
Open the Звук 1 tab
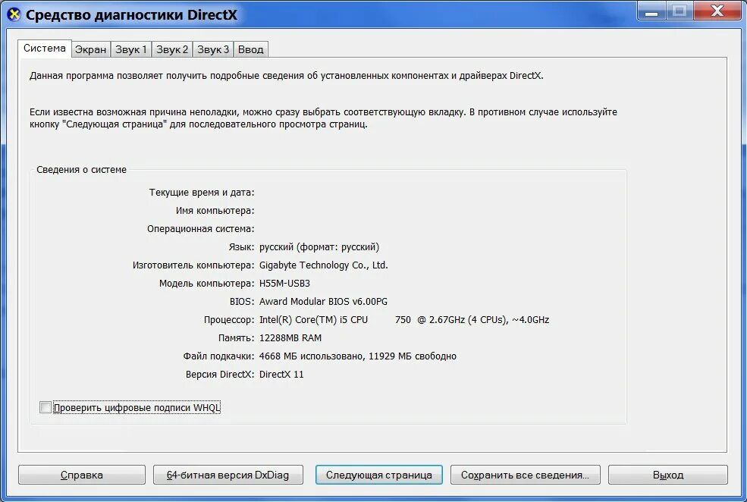(x=131, y=49)
